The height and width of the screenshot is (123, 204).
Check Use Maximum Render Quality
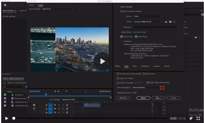(118, 74)
